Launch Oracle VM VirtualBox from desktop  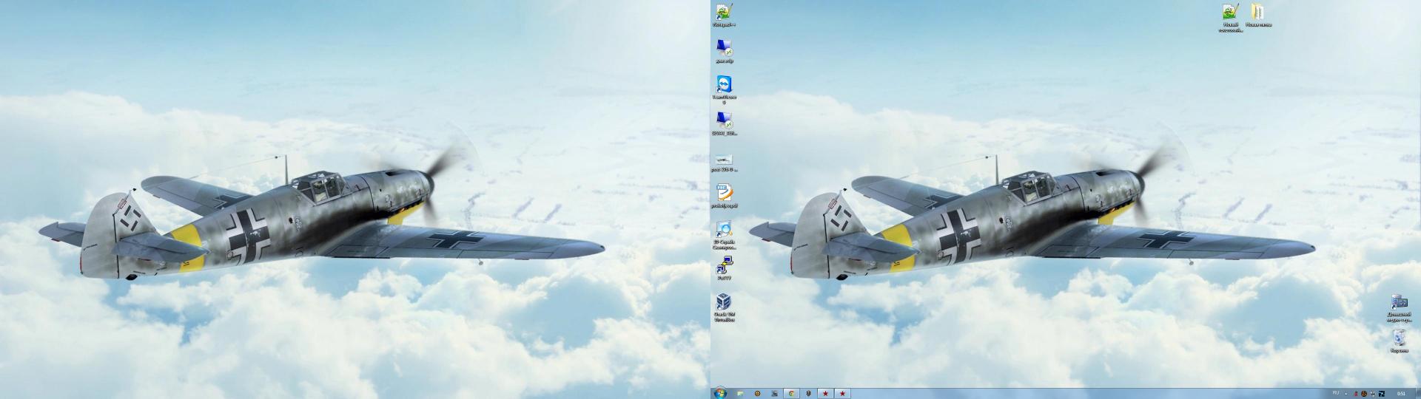pos(725,307)
